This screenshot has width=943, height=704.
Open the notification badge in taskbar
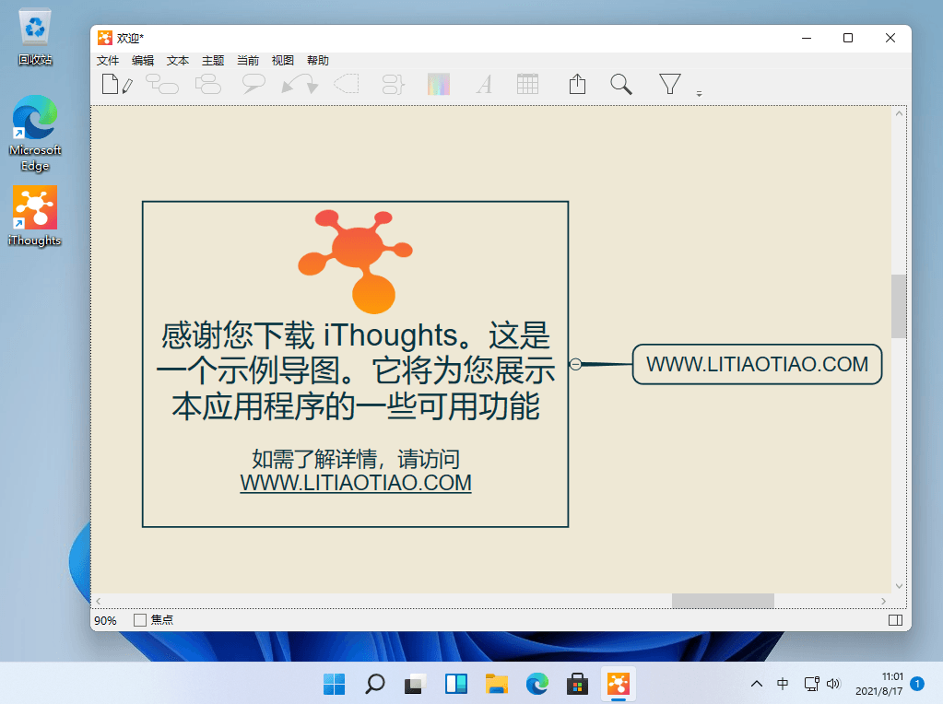click(x=917, y=684)
